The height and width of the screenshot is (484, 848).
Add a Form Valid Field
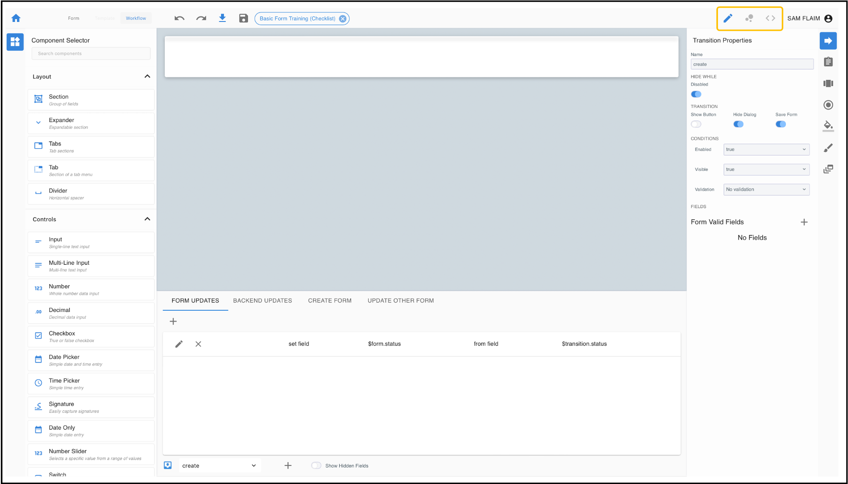(804, 222)
